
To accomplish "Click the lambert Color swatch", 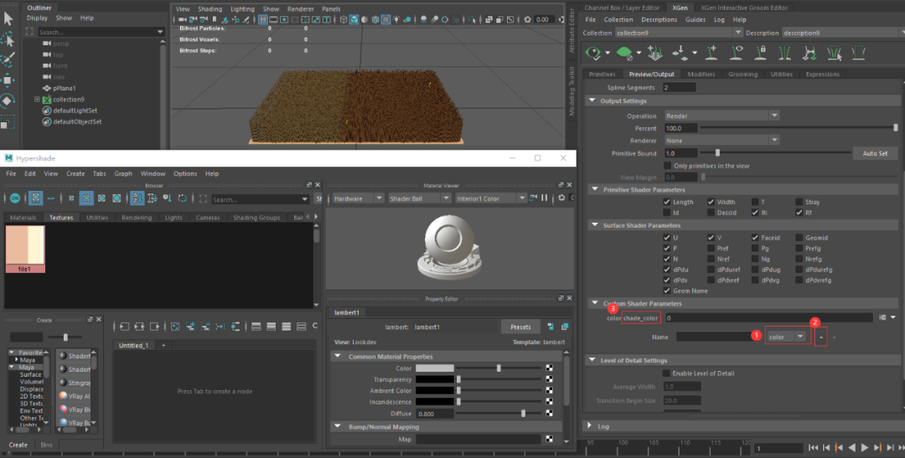I will pyautogui.click(x=435, y=368).
